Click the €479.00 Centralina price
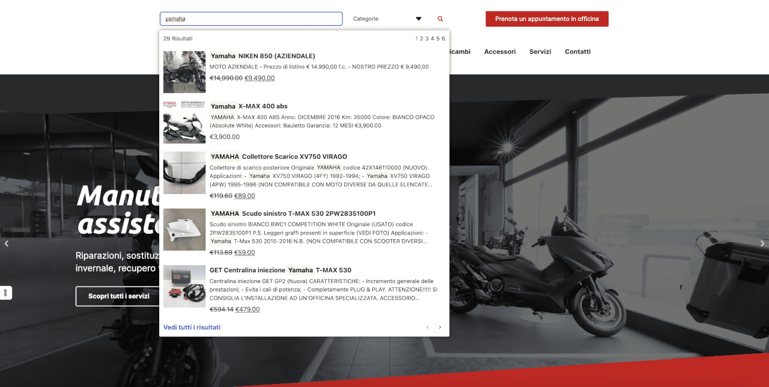 click(x=247, y=309)
